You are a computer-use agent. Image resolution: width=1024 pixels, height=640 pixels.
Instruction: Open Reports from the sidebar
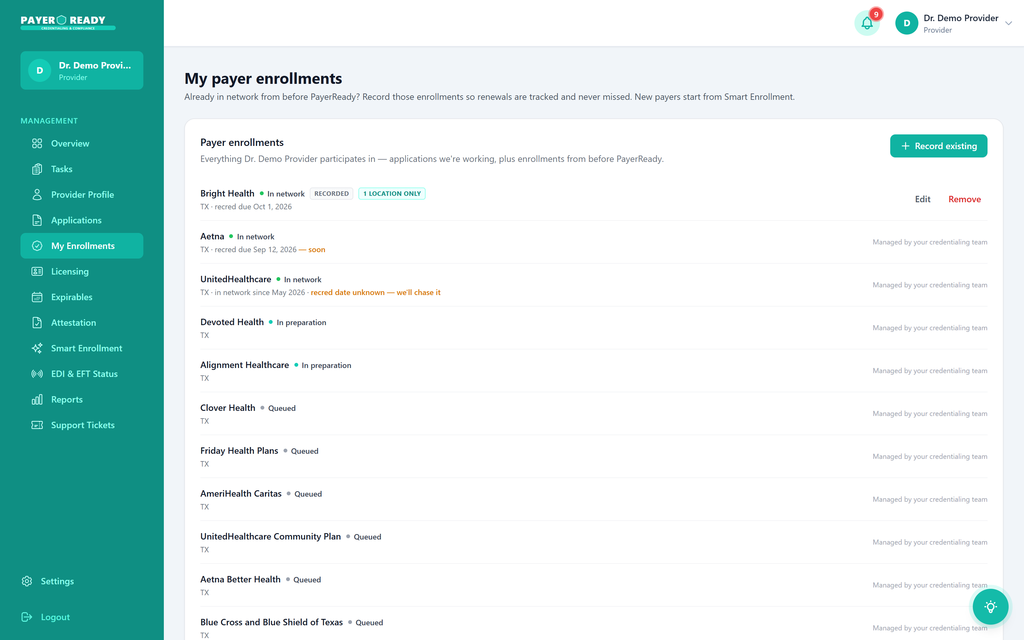[82, 400]
